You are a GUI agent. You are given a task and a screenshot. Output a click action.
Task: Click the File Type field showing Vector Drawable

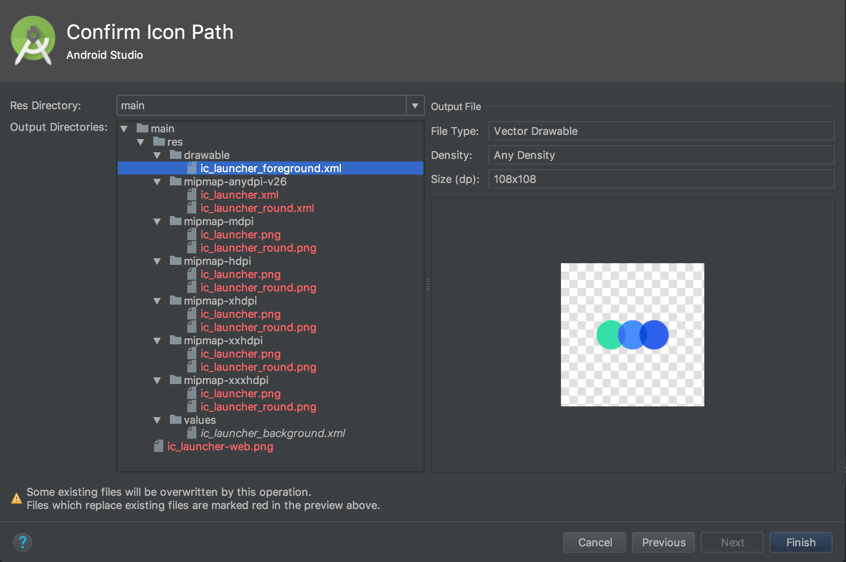[661, 131]
